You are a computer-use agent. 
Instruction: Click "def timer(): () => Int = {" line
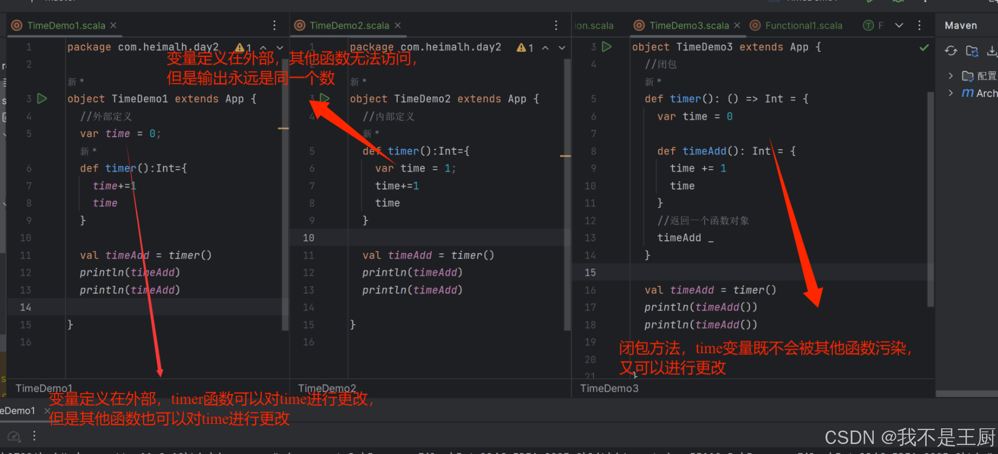coord(726,98)
